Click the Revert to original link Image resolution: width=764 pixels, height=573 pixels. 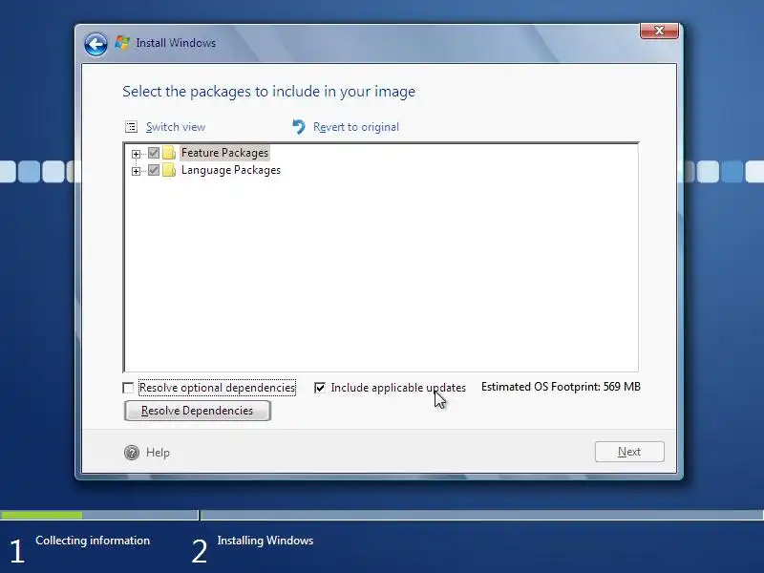[355, 127]
